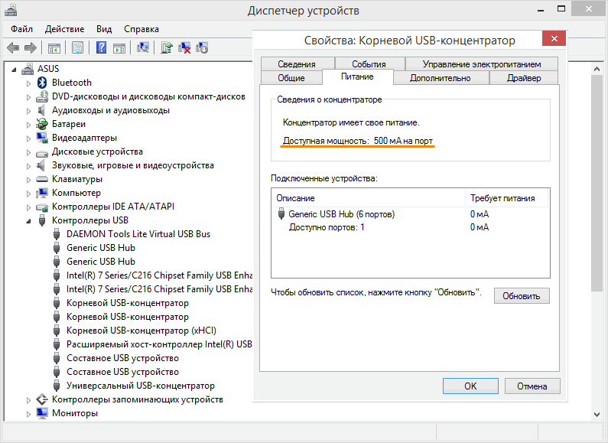The image size is (608, 443).
Task: Collapse the ASUS root node
Action: point(15,70)
